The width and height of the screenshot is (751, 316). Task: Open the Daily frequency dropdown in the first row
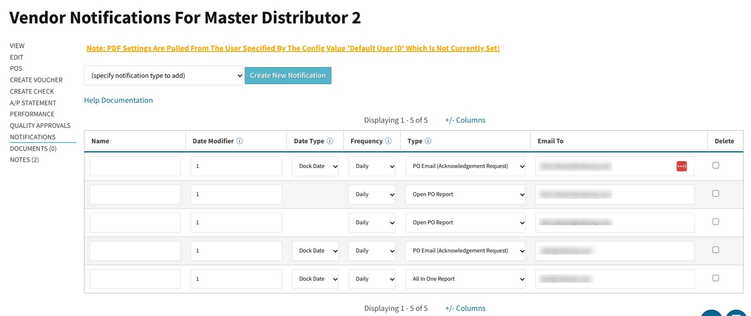point(372,166)
